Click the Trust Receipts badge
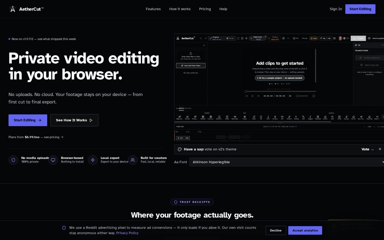The height and width of the screenshot is (240, 384). [192, 202]
